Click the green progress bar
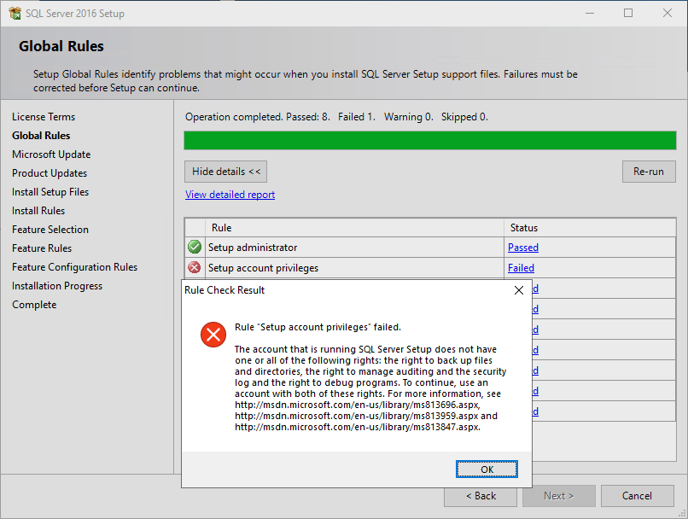 (430, 140)
